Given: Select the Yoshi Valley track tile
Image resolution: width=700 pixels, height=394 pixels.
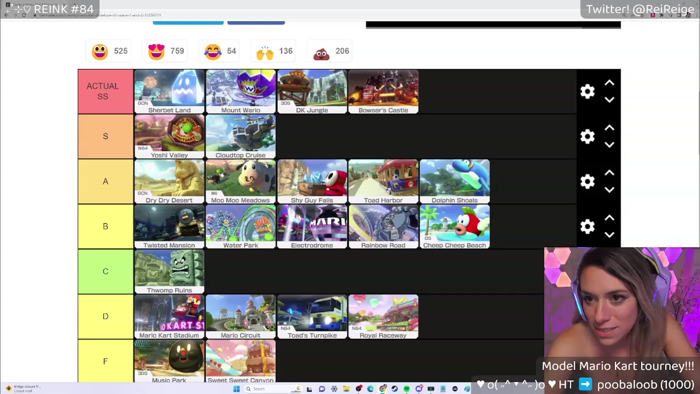Looking at the screenshot, I should (x=169, y=136).
